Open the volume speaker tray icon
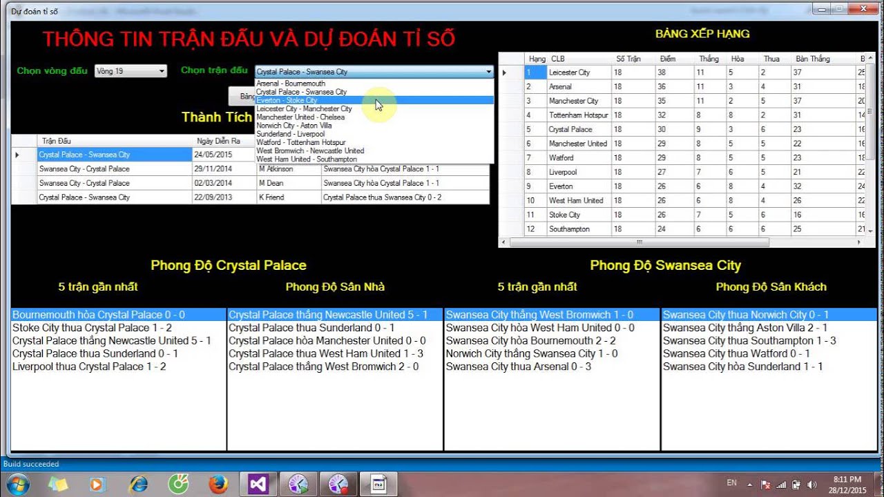 point(811,485)
